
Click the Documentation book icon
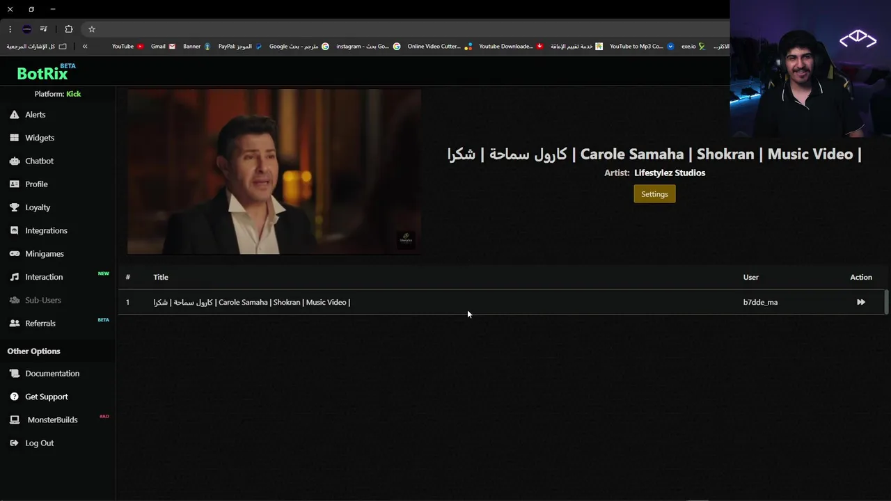pos(14,374)
